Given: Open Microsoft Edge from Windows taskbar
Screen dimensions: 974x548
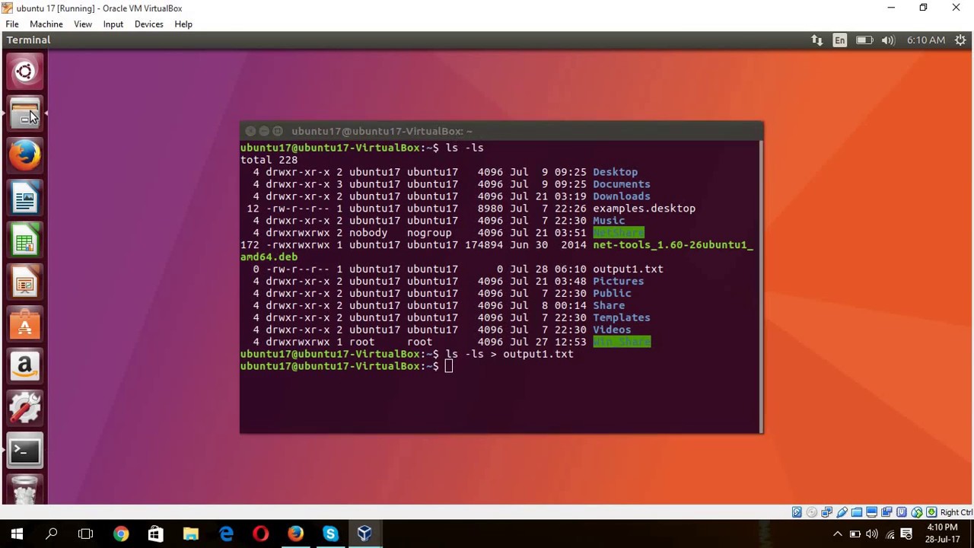Looking at the screenshot, I should [x=226, y=534].
